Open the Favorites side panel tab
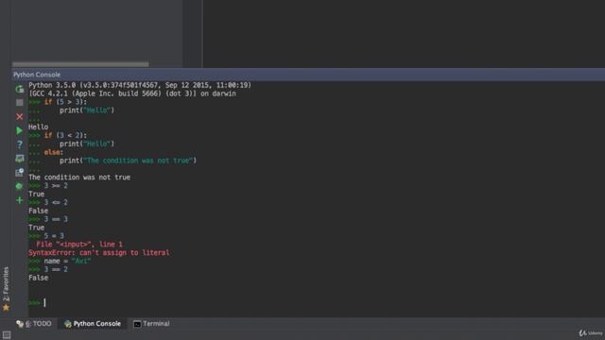The height and width of the screenshot is (340, 605). pyautogui.click(x=6, y=288)
